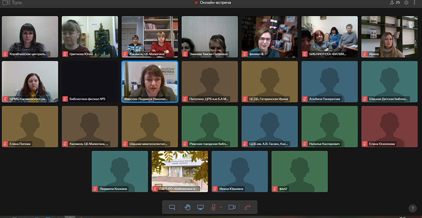
Task: Click muted mic icon on Ирина's tile
Action: click(x=365, y=54)
